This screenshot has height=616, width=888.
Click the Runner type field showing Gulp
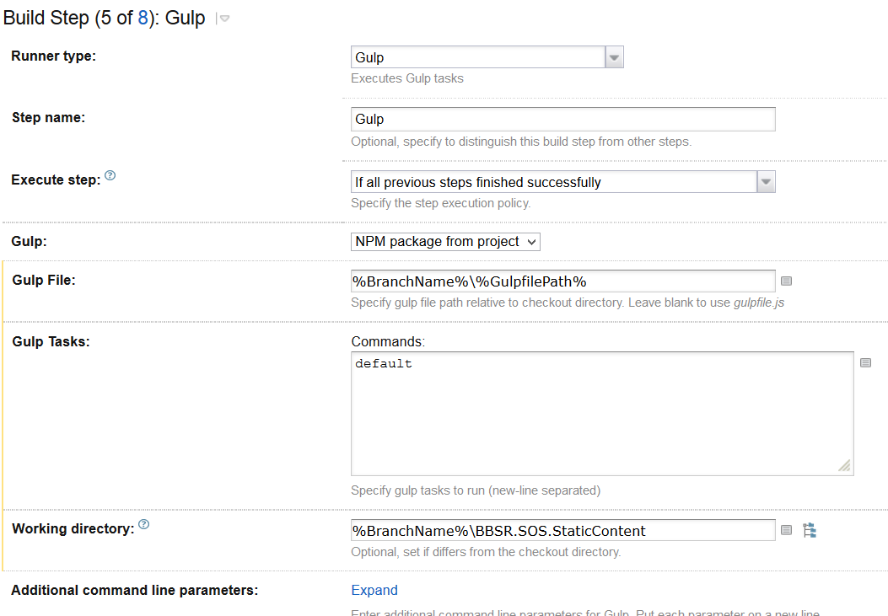pyautogui.click(x=477, y=57)
